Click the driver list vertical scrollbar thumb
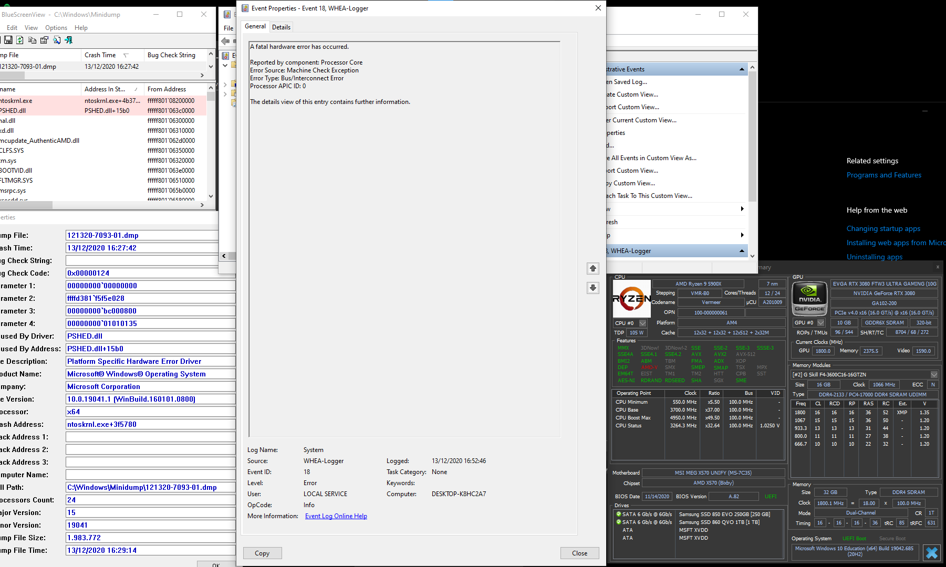 211,96
